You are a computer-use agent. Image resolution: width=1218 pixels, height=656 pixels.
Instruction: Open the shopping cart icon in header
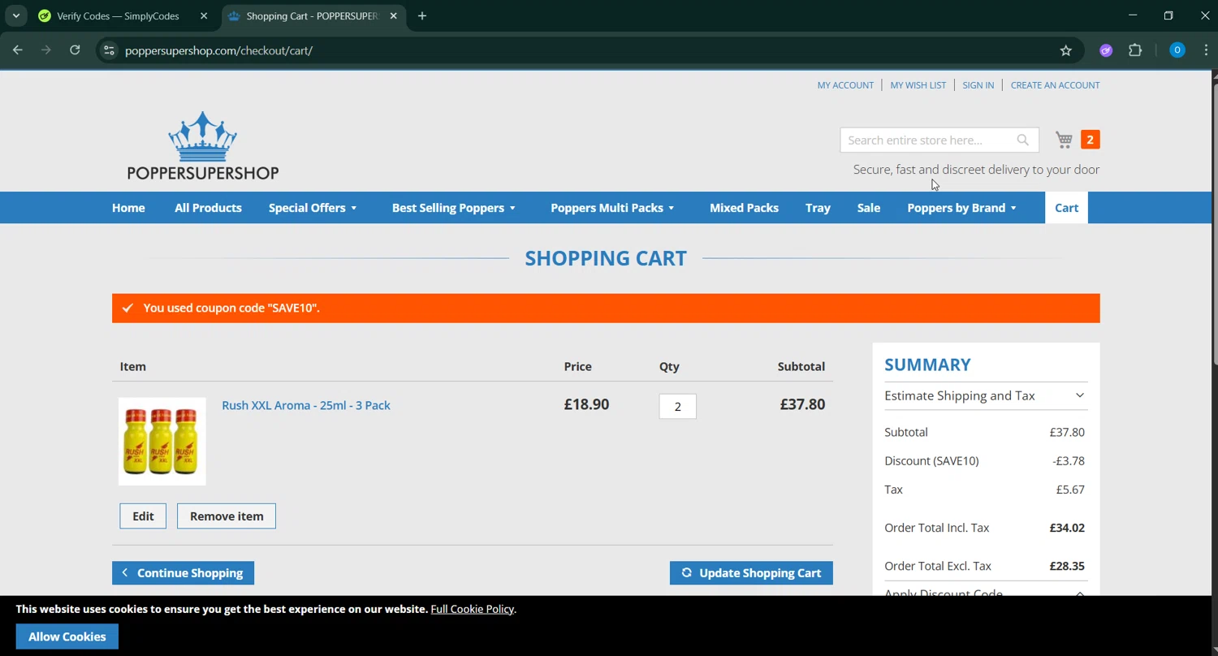pos(1064,140)
